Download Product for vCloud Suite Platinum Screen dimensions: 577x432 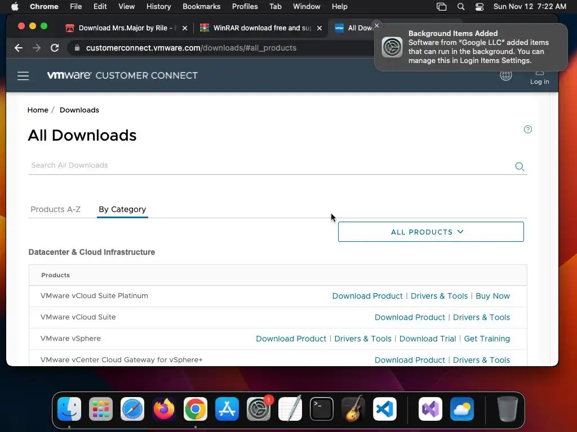(x=367, y=296)
